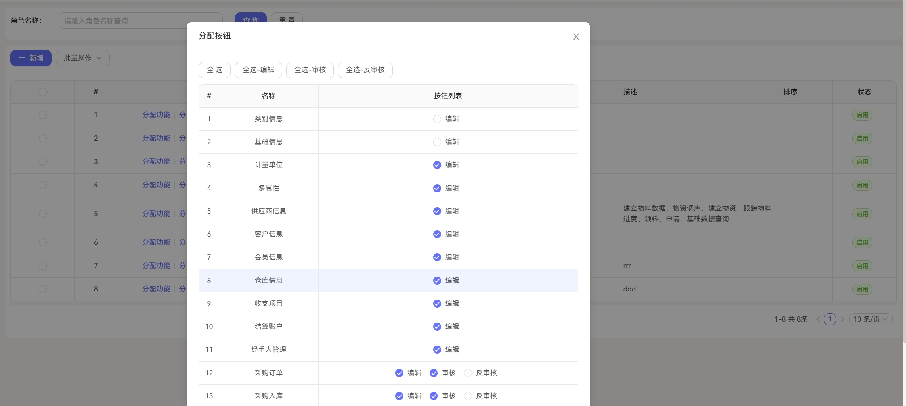Expand the 10 条/页 page size selector
906x406 pixels.
point(870,319)
